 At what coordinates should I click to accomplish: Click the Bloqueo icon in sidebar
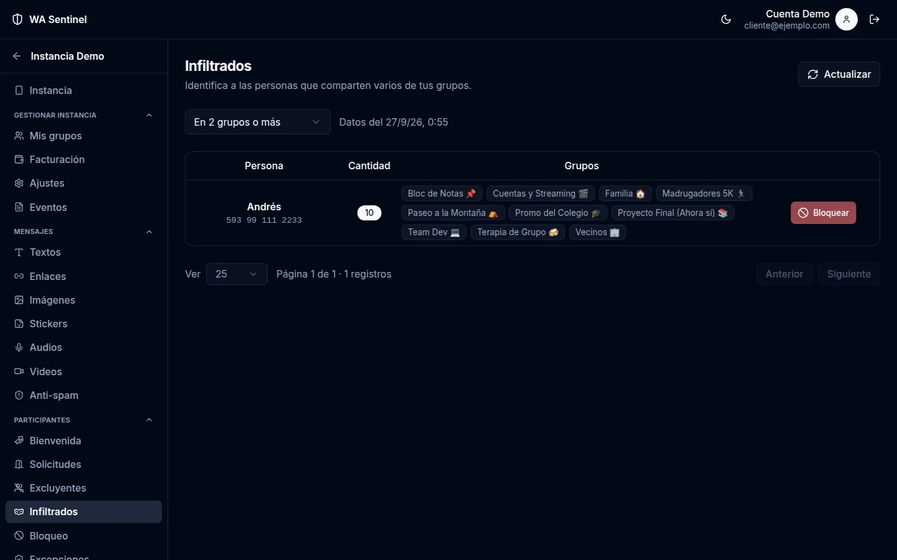pyautogui.click(x=19, y=536)
